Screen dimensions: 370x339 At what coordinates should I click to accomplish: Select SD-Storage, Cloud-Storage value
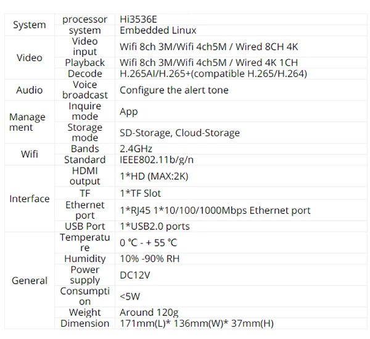(179, 133)
